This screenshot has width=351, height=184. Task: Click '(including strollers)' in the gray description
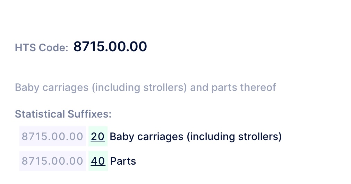(x=139, y=88)
